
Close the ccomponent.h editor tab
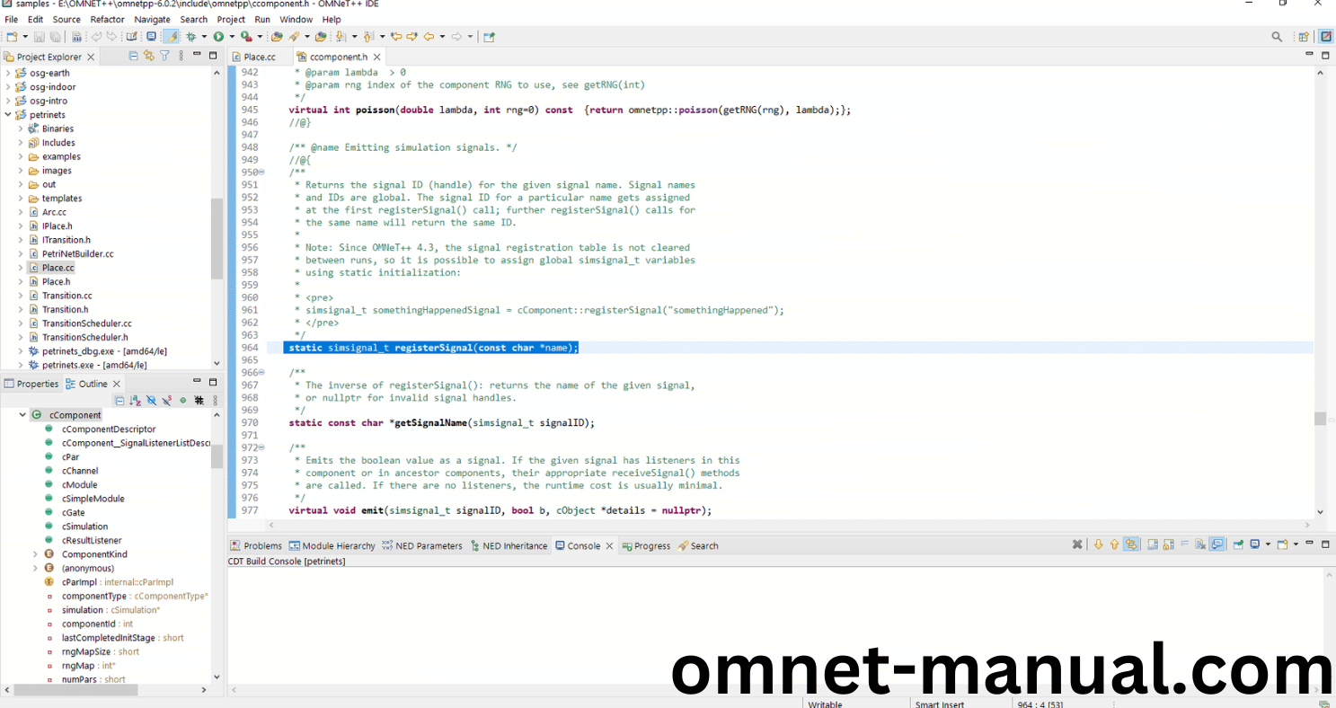coord(377,57)
